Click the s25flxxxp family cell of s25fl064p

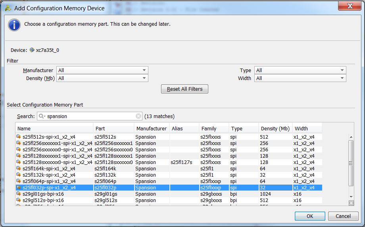pyautogui.click(x=214, y=181)
